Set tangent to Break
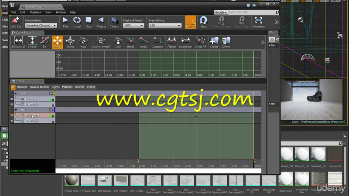Screen dimensions: 349x196 coord(130,42)
